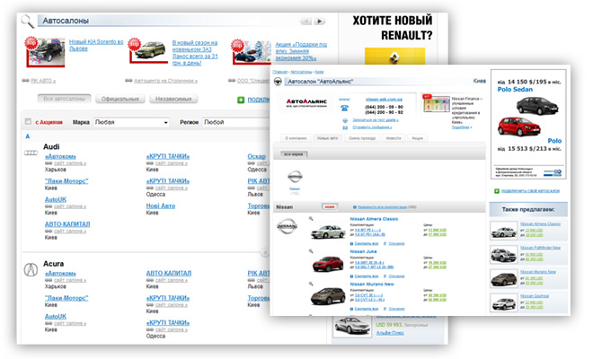Open the Акции tab in dealer page
This screenshot has height=359, width=593.
tap(417, 138)
